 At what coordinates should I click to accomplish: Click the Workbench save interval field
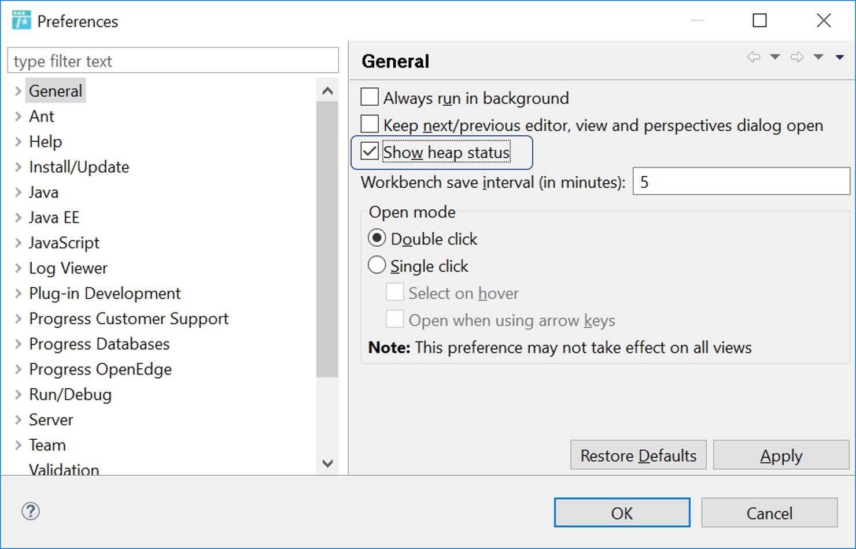point(741,181)
